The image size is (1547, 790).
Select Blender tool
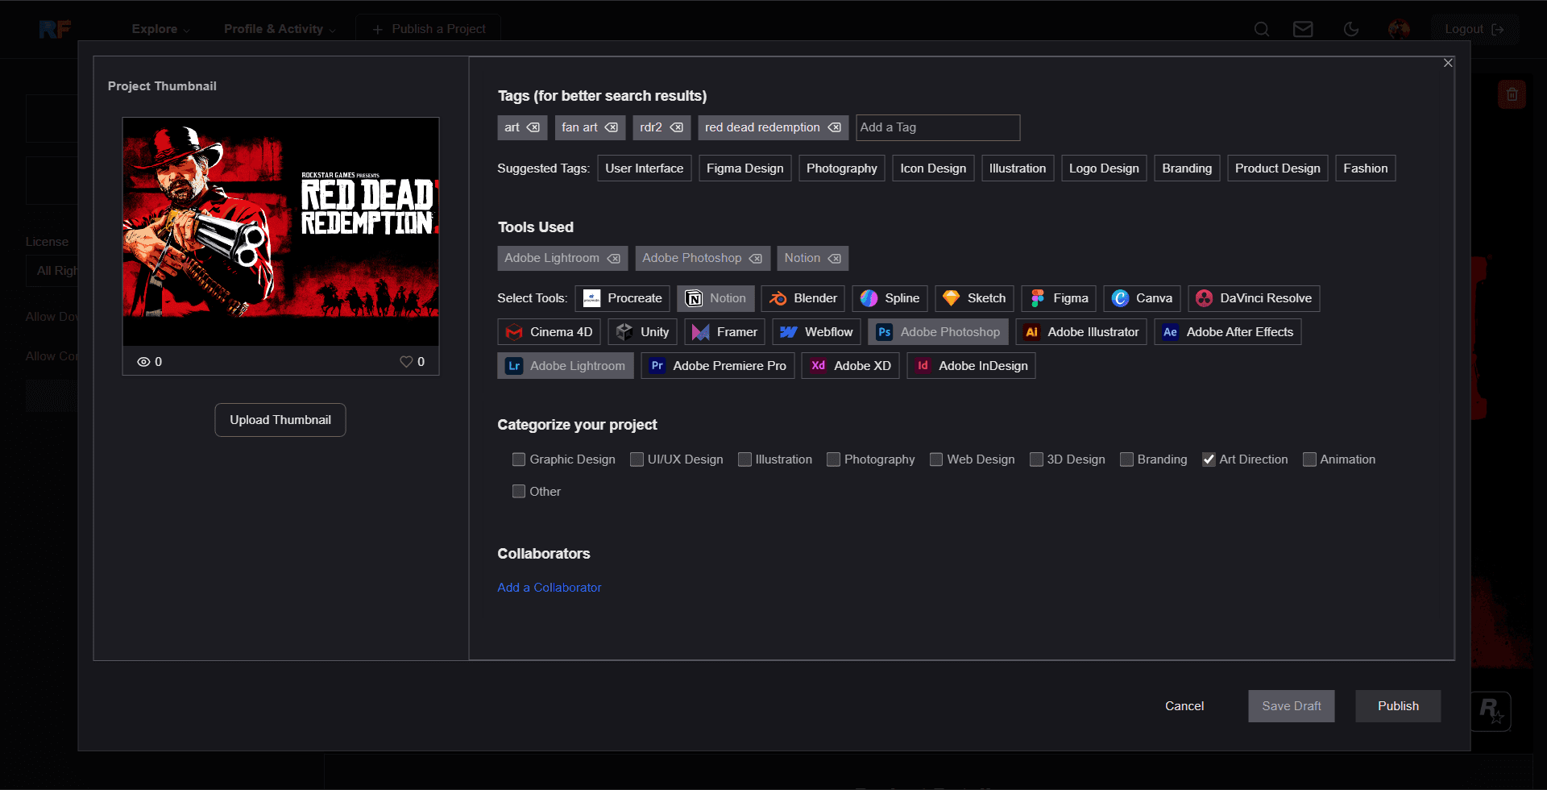803,298
